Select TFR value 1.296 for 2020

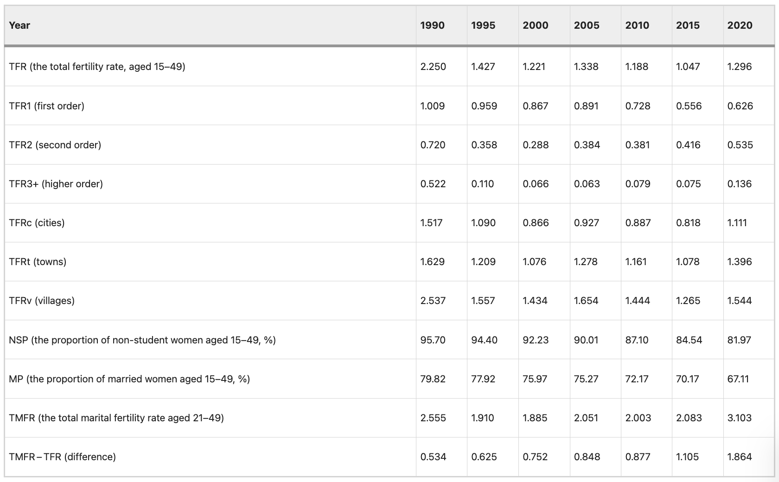(x=740, y=67)
